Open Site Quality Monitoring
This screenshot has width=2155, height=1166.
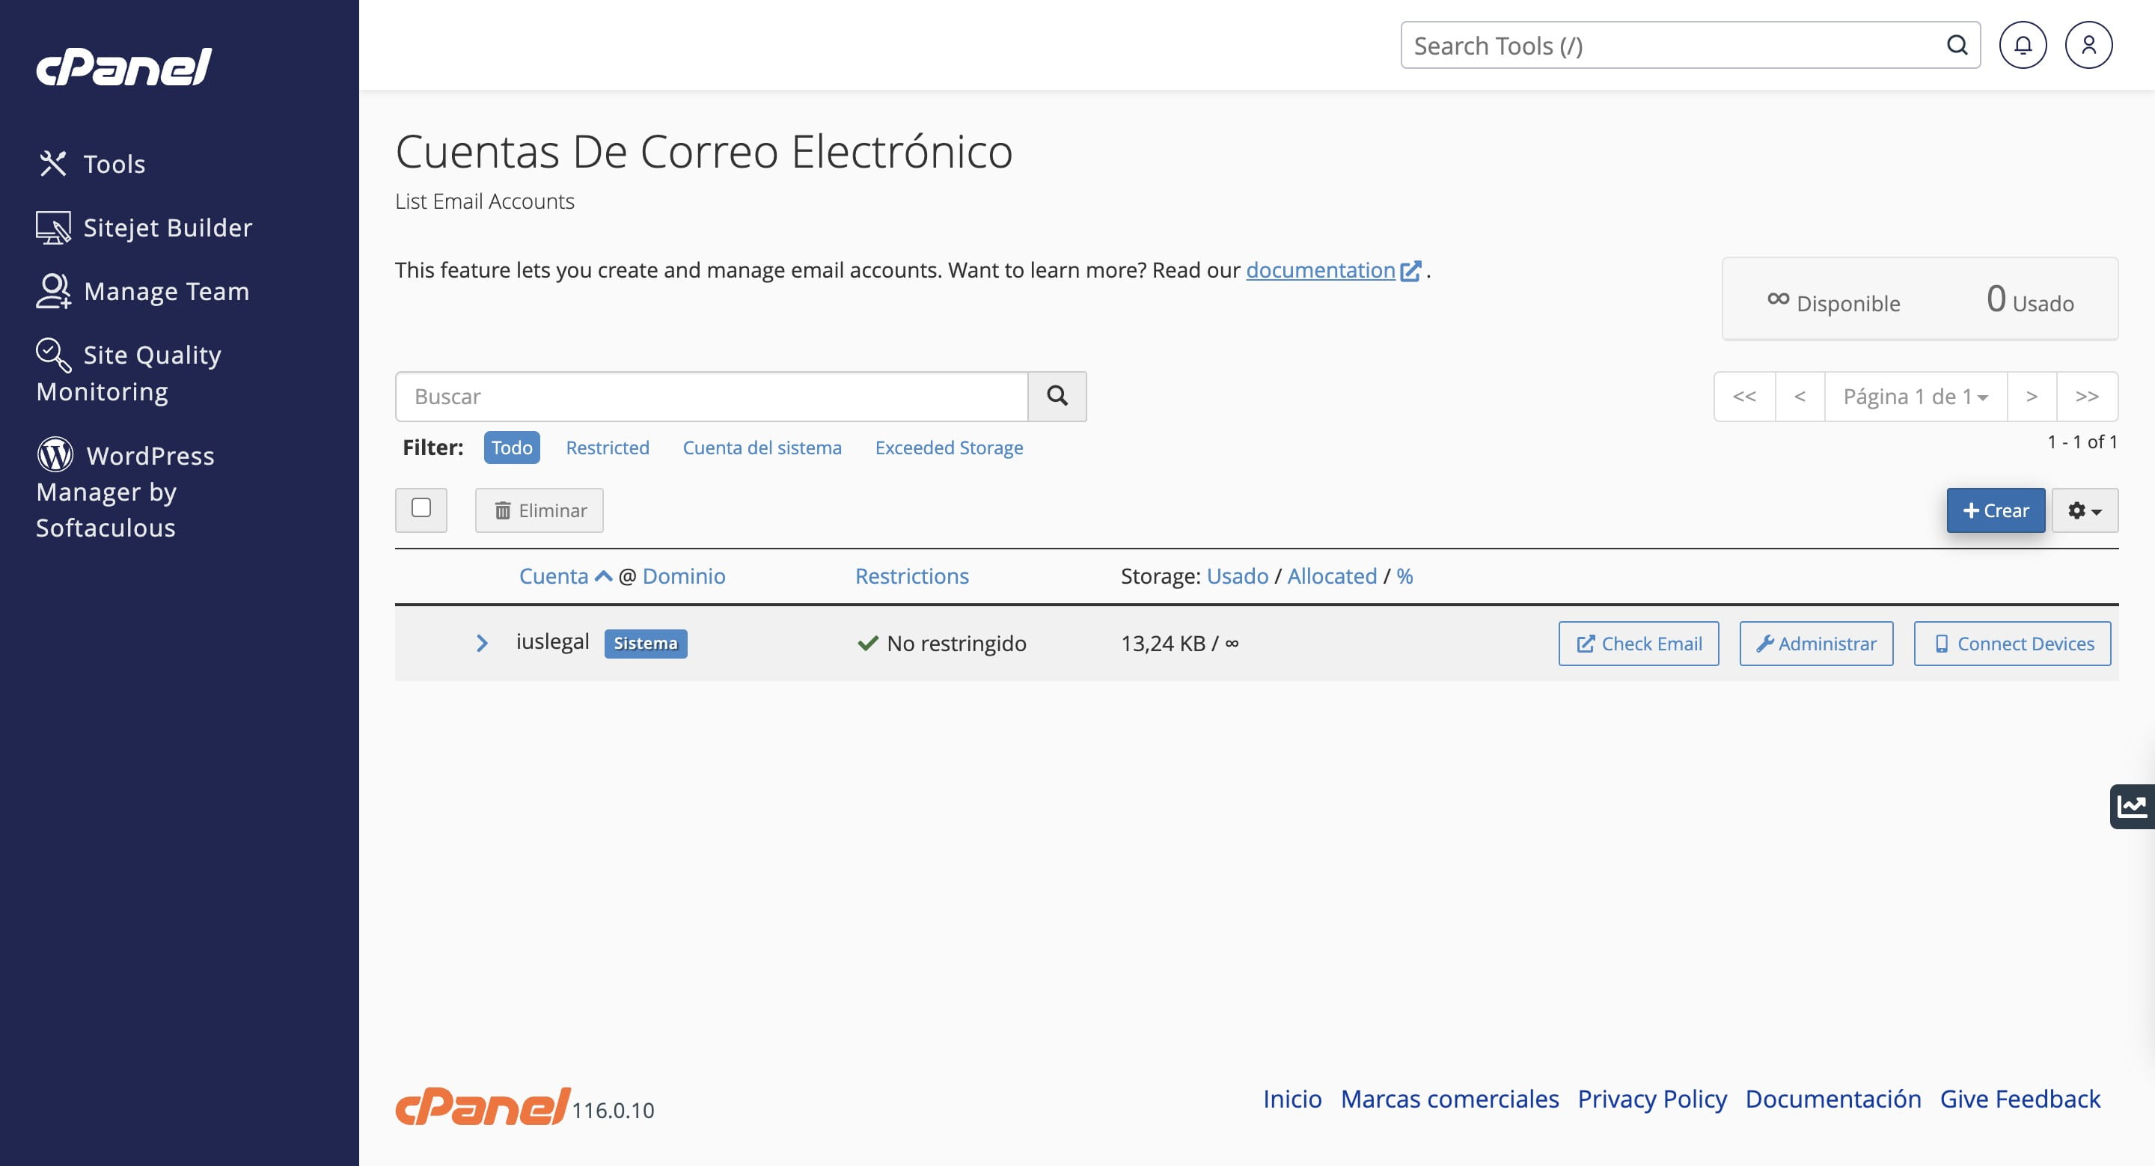pos(129,372)
